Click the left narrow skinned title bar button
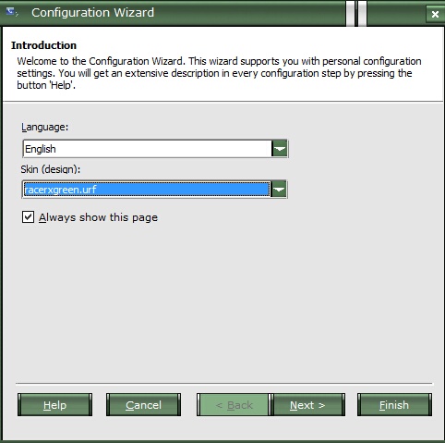 (350, 13)
